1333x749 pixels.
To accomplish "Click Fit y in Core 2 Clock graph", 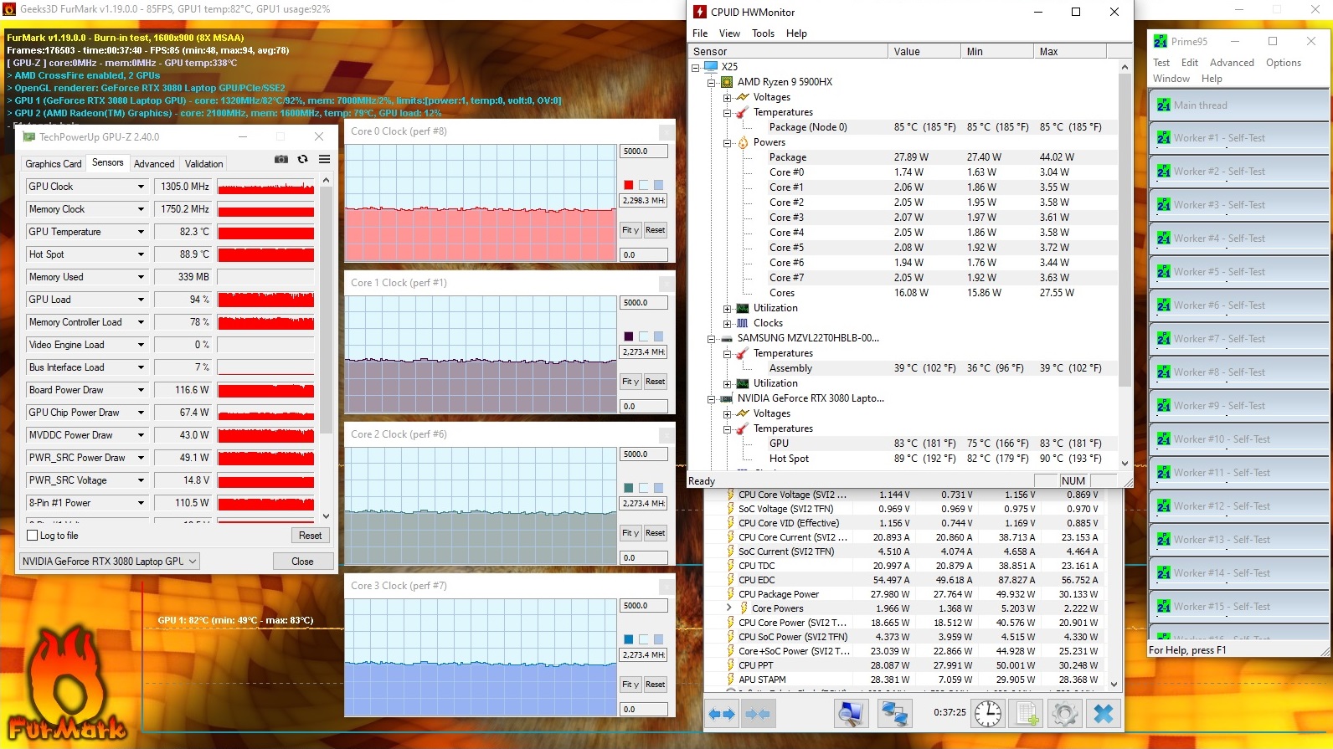I will pyautogui.click(x=630, y=533).
